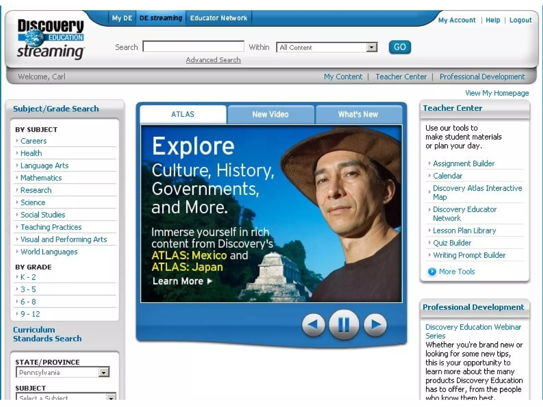Click the Learn More arrow in banner
543x407 pixels.
[209, 281]
